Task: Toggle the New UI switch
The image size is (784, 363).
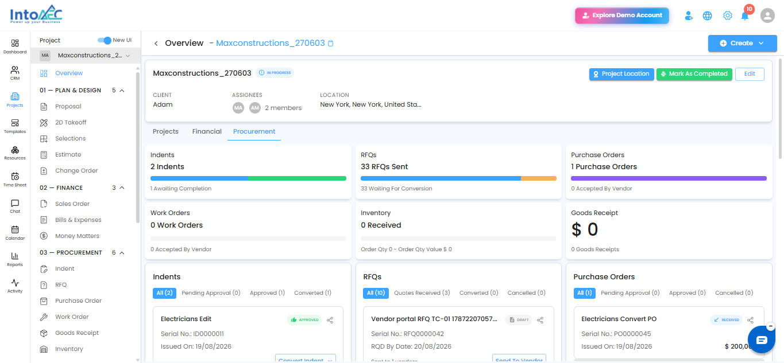Action: click(x=105, y=40)
